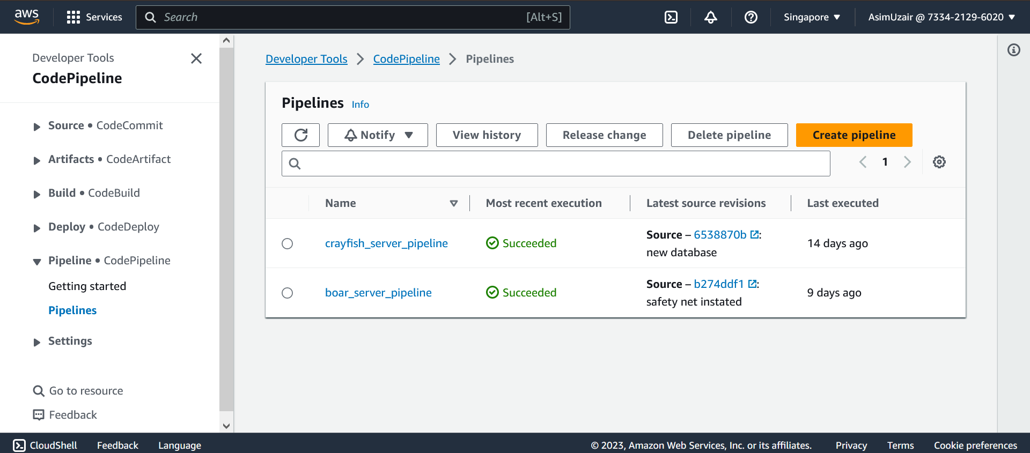Go to previous page of pipelines
Screen dimensions: 1030x453
[x=863, y=162]
